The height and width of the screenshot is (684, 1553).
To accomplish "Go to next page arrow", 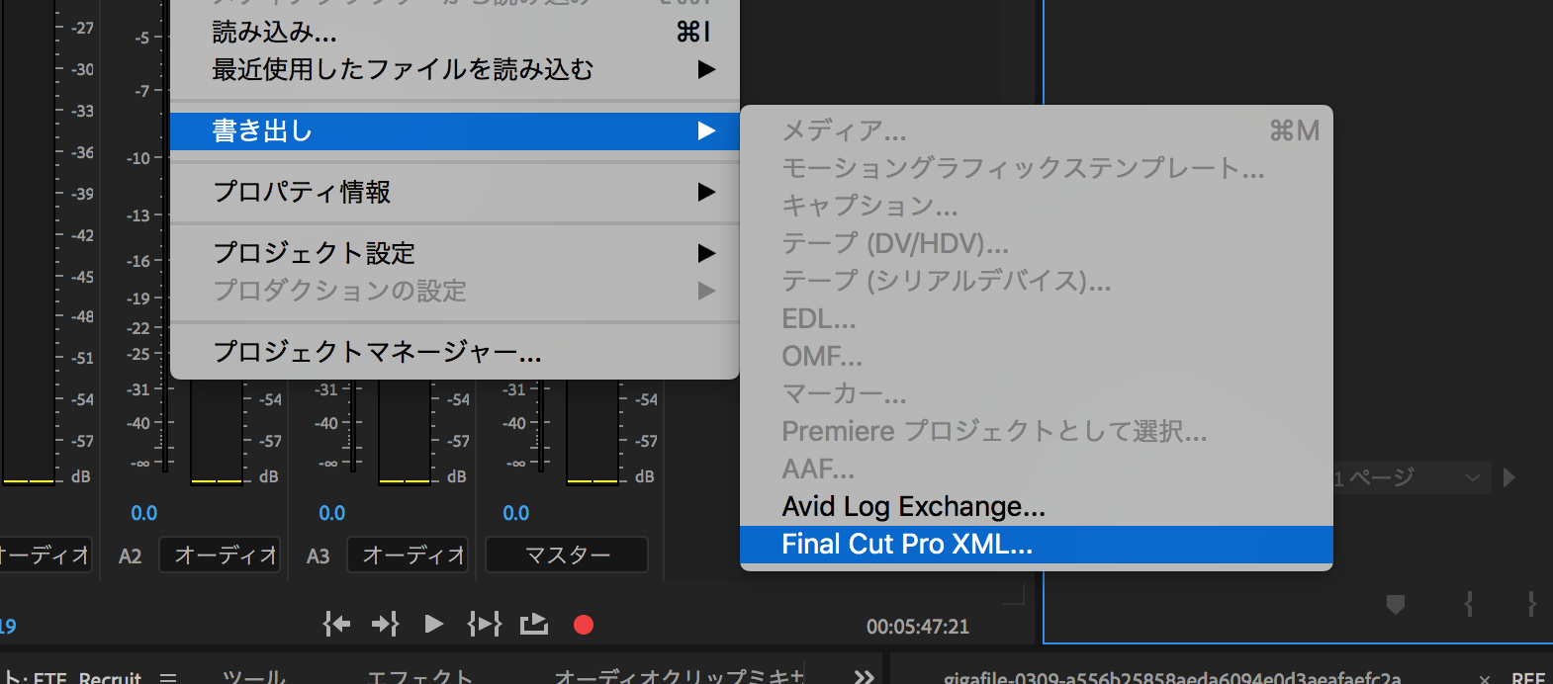I will click(1508, 478).
